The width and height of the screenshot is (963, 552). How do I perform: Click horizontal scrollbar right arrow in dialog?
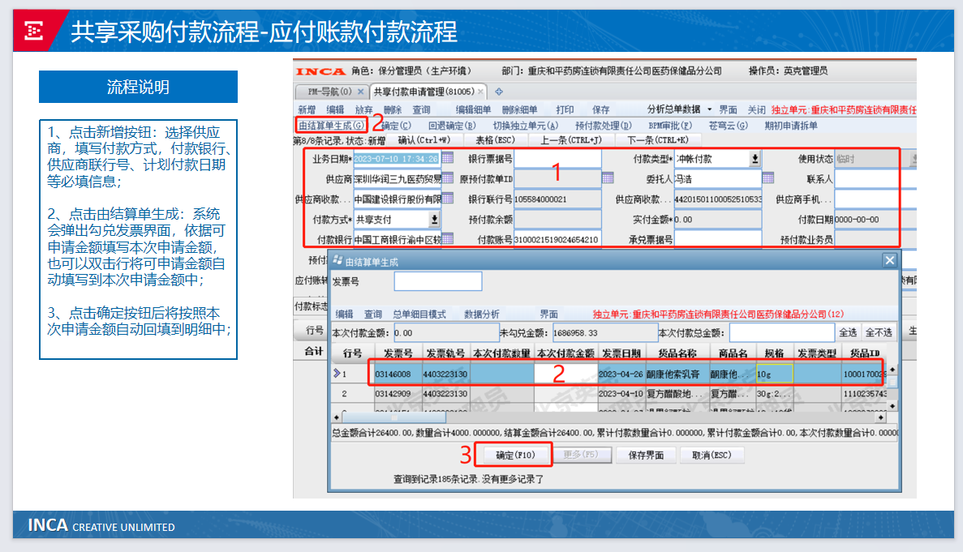881,417
